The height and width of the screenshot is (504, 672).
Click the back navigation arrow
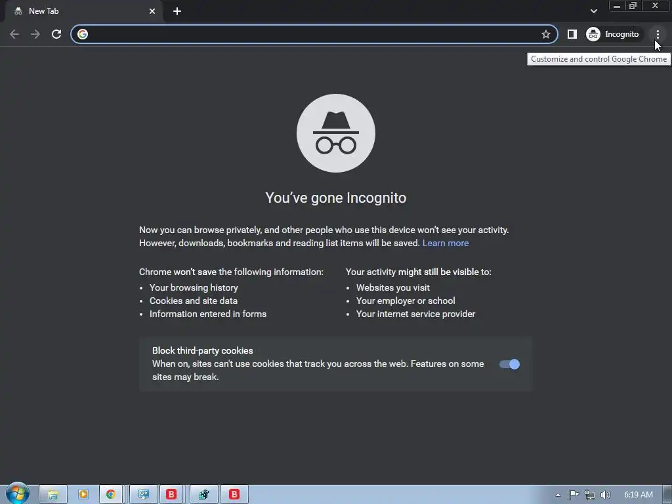coord(14,34)
